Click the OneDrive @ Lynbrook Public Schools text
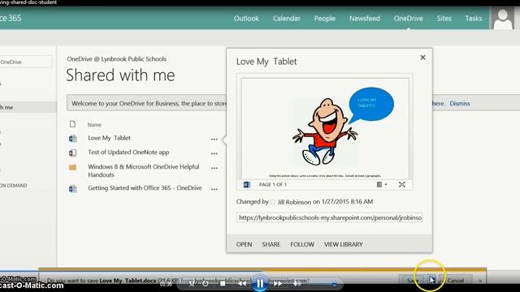The image size is (520, 292). pos(116,59)
